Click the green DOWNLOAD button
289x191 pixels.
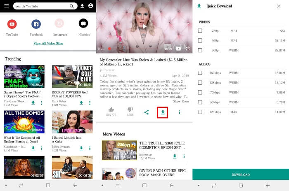click(x=241, y=175)
